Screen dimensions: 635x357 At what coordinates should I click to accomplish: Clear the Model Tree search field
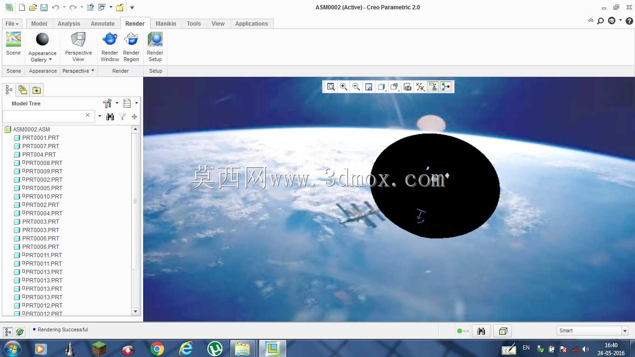(88, 115)
